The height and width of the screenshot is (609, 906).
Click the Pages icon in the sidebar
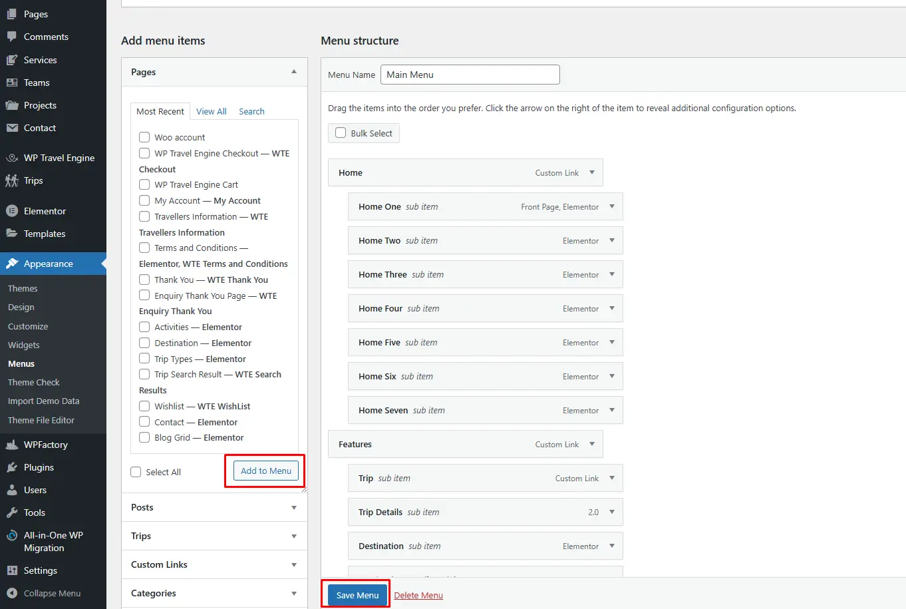tap(12, 14)
